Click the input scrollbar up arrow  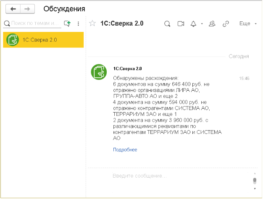255,173
